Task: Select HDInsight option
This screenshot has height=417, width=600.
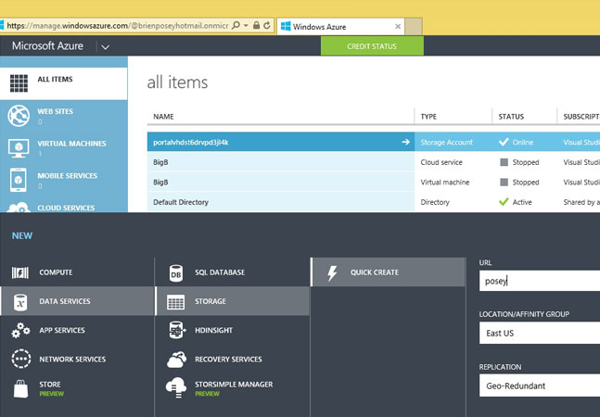Action: click(232, 330)
